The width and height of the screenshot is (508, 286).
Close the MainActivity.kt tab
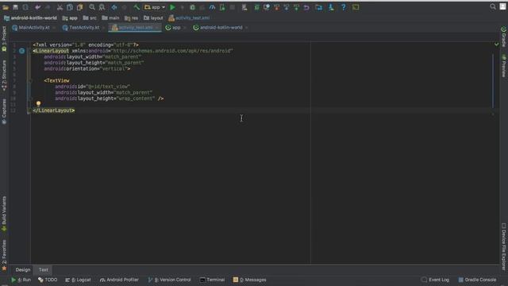pos(54,28)
